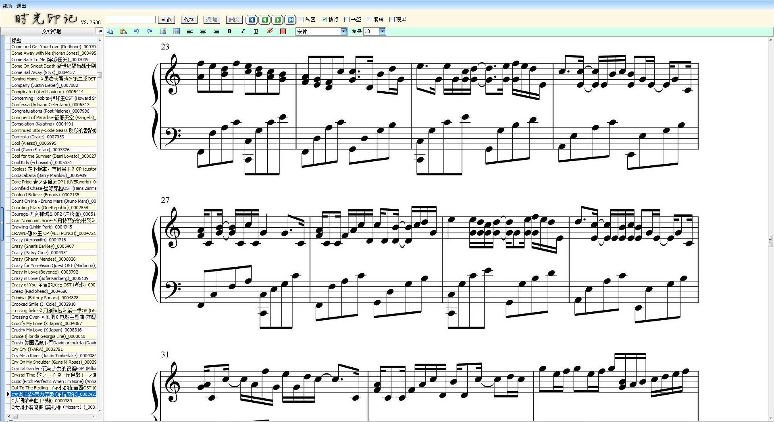This screenshot has width=774, height=422.
Task: Select Cry Me a River (Justin Timberlake)
Action: 54,356
